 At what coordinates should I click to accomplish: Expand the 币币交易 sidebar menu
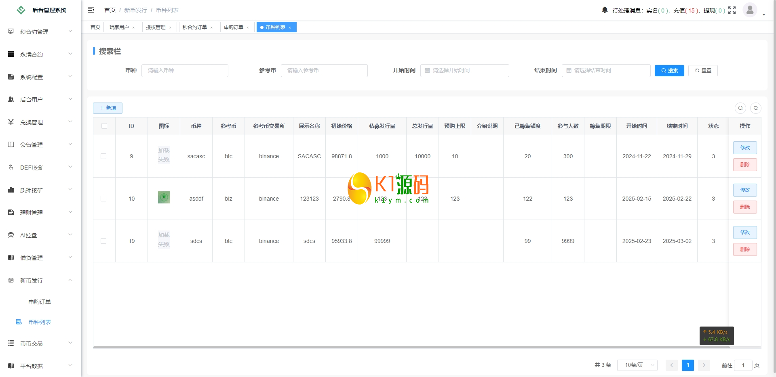pos(40,343)
